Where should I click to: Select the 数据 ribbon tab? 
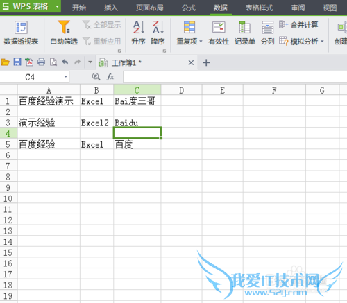[221, 8]
